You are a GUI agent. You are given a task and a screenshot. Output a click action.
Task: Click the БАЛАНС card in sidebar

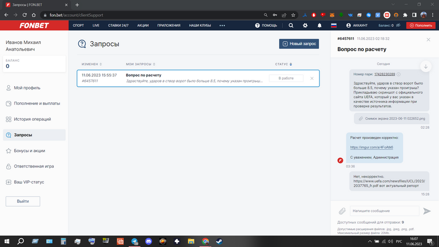click(x=34, y=64)
